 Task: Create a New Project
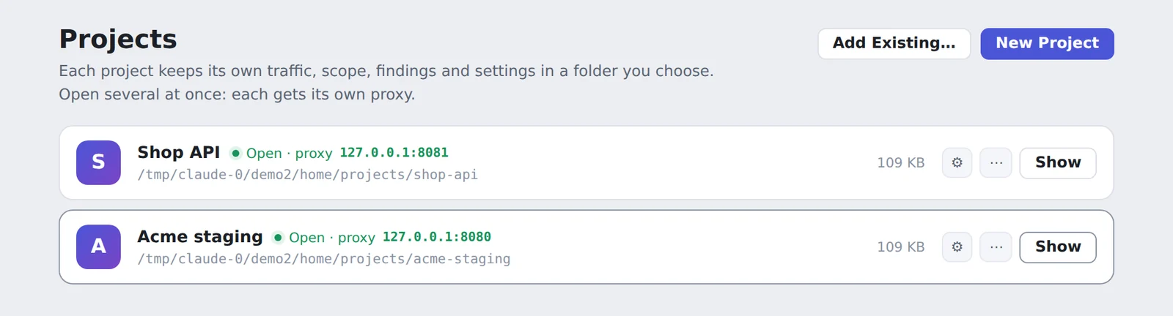(1047, 43)
